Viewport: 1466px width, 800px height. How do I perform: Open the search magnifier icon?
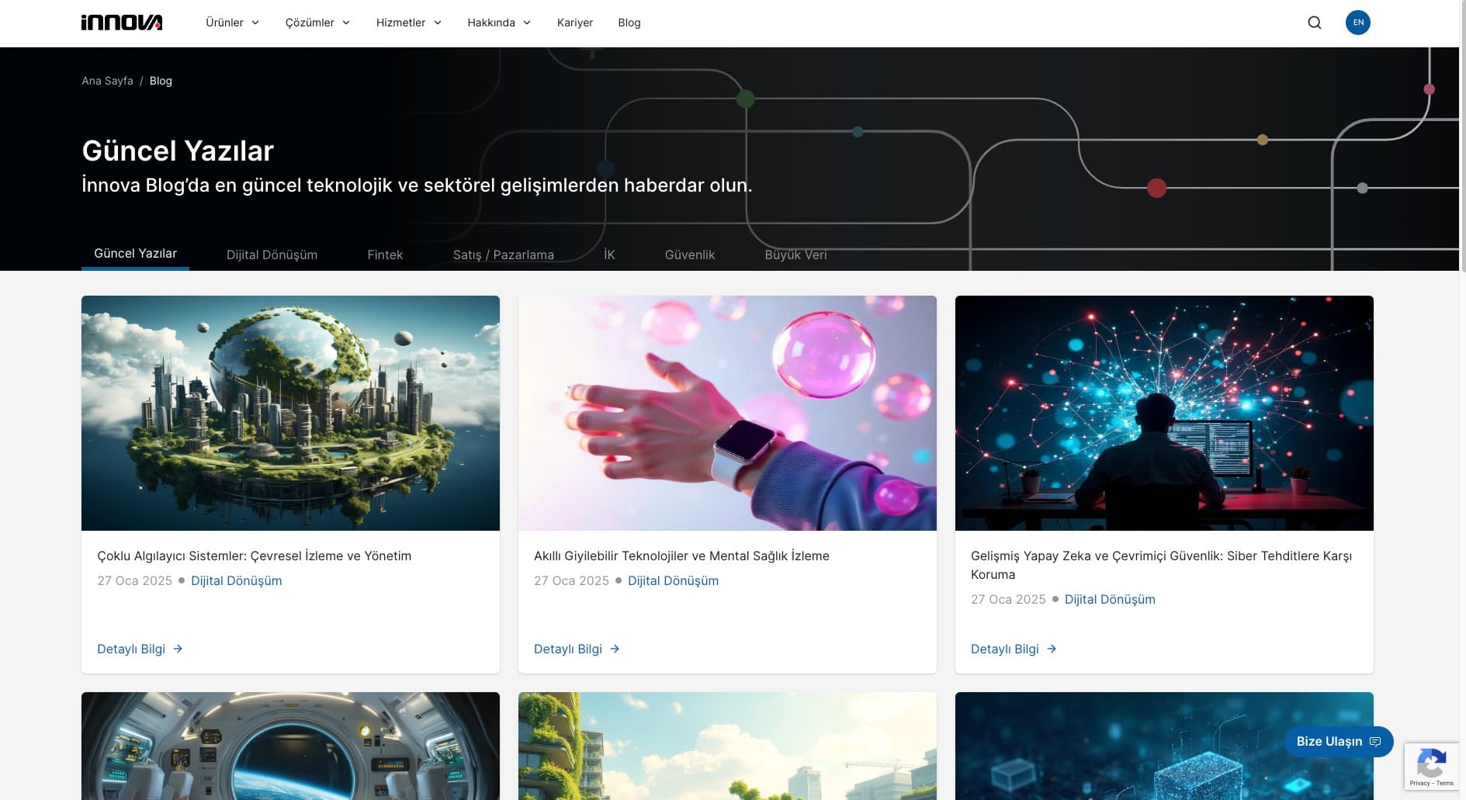tap(1315, 23)
